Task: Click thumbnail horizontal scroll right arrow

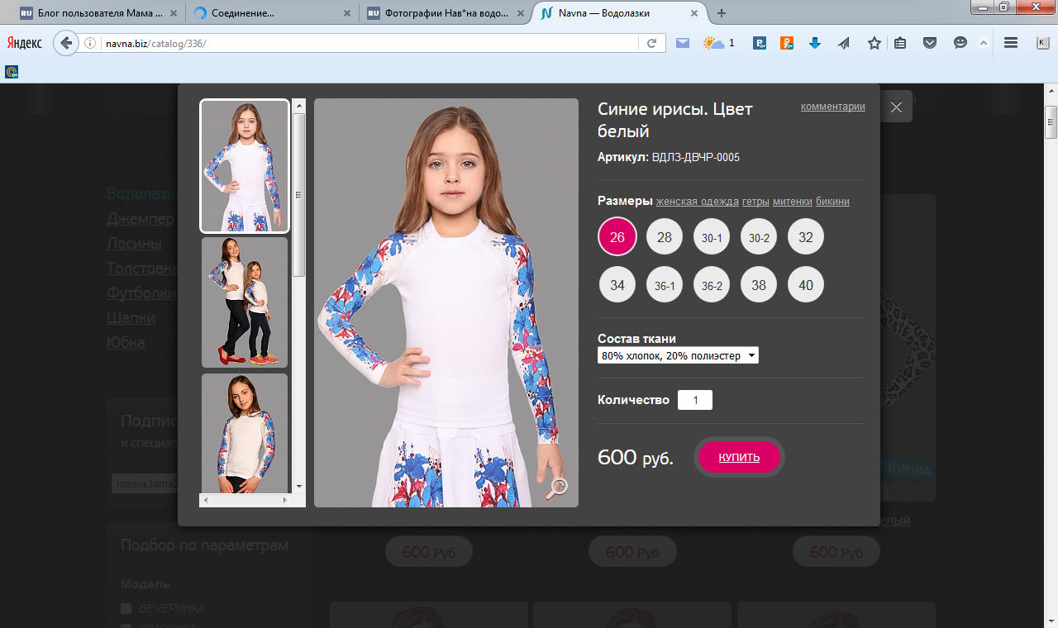Action: click(x=285, y=501)
